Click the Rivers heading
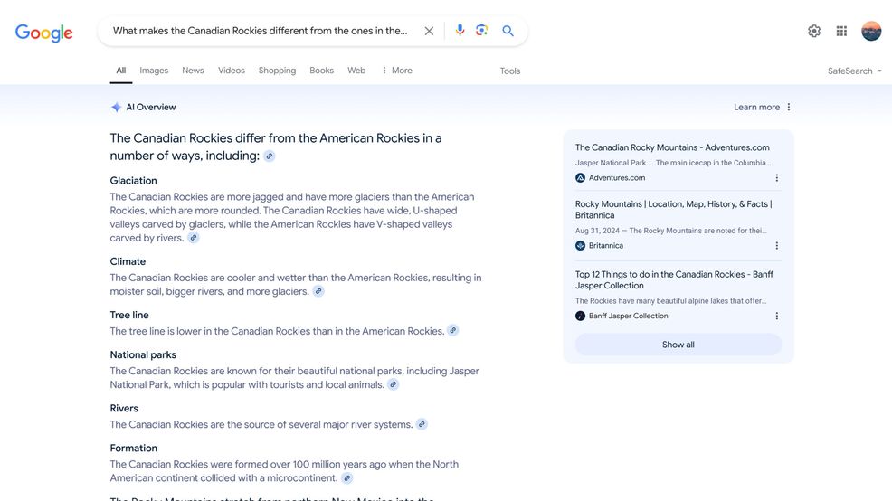Viewport: 892px width, 501px height. pos(124,409)
